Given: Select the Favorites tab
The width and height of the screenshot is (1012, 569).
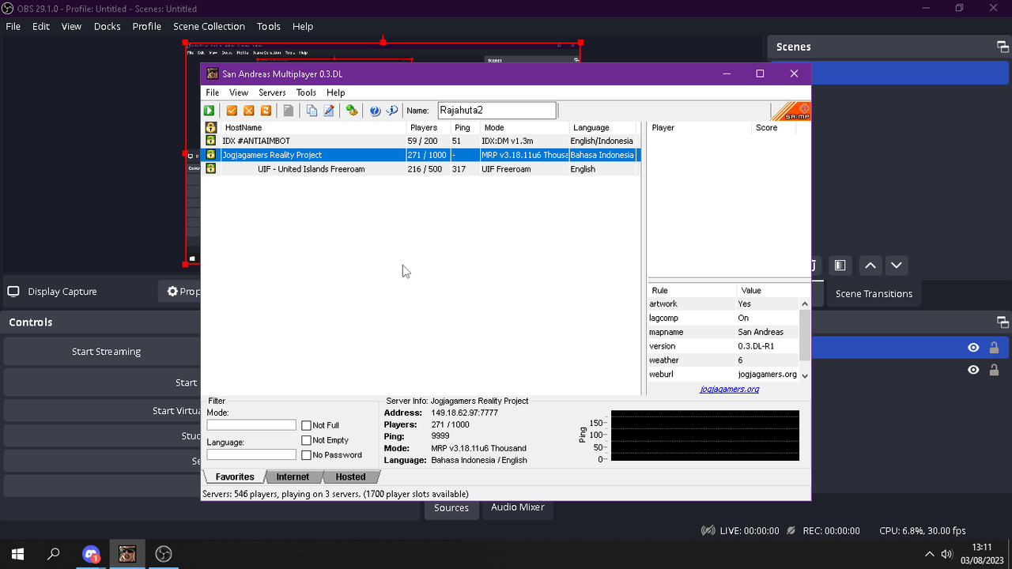Looking at the screenshot, I should click(x=235, y=477).
